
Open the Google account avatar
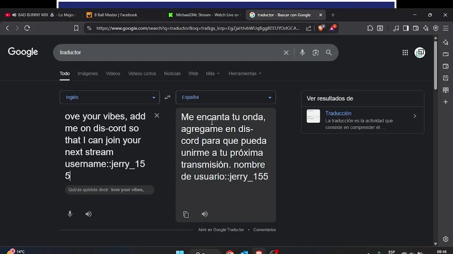coord(420,53)
